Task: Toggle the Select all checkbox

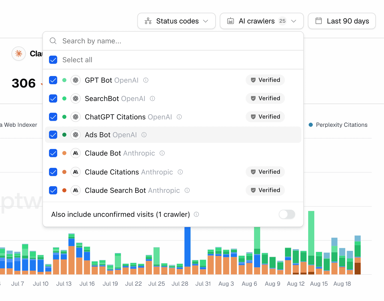Action: point(53,60)
